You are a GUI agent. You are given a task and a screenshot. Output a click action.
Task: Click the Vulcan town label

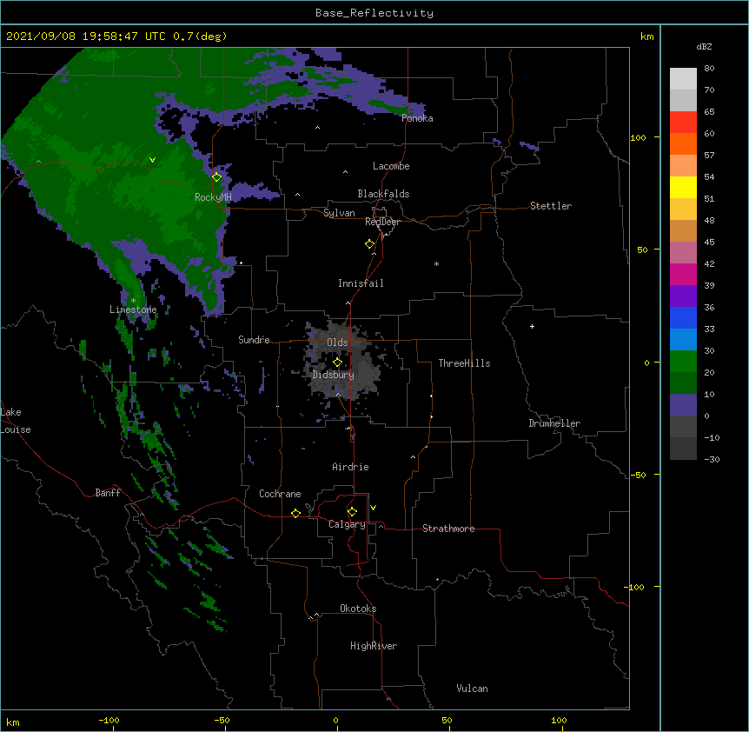click(x=472, y=689)
